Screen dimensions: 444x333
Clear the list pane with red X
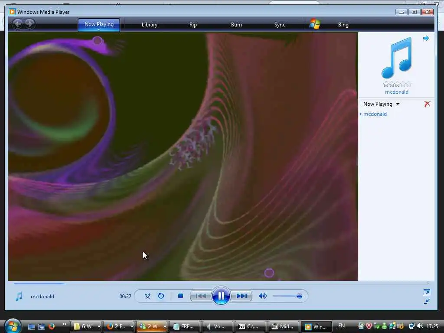pyautogui.click(x=427, y=104)
